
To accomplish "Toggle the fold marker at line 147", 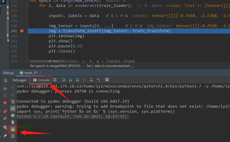I will pyautogui.click(x=28, y=61).
